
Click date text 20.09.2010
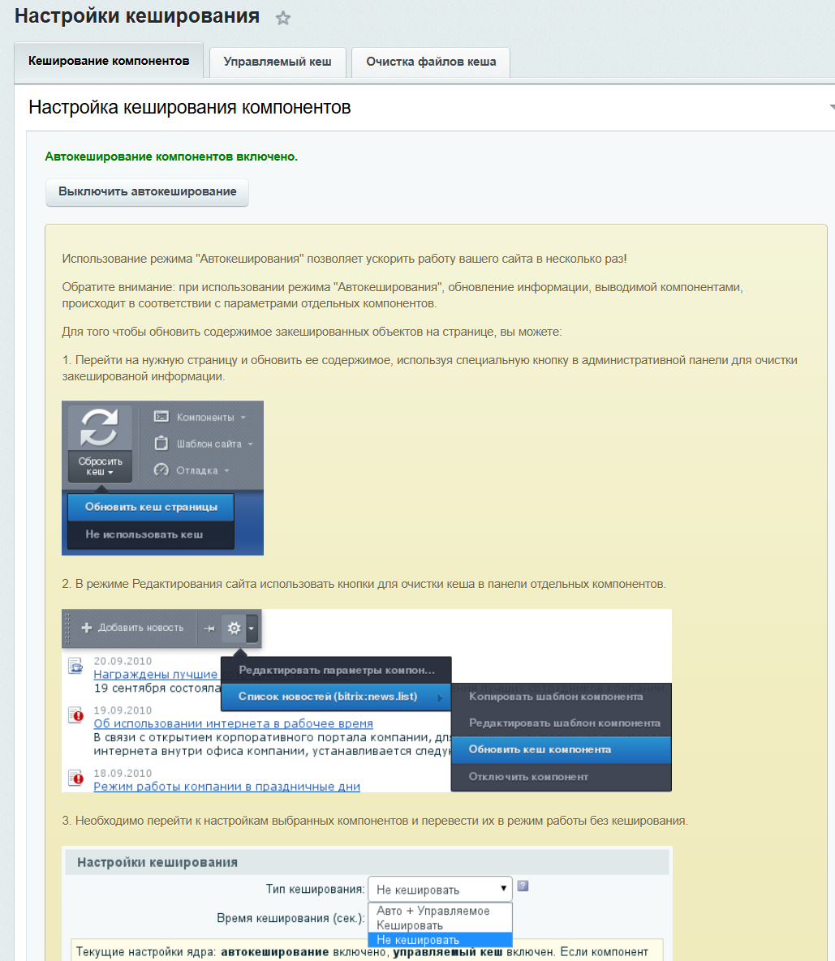123,661
